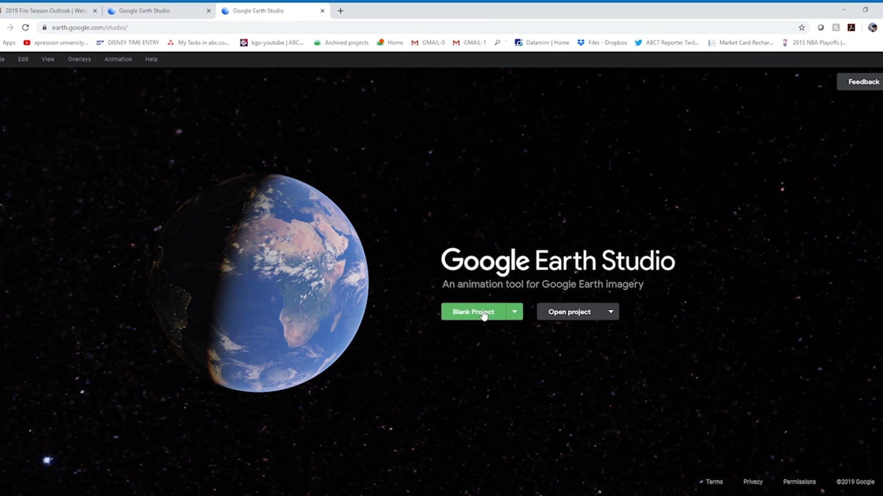Open the Chrome profile avatar icon
The width and height of the screenshot is (883, 496).
872,28
